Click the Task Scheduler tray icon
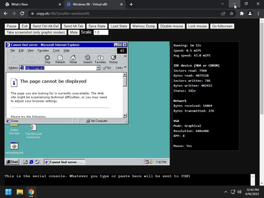 pos(146,162)
